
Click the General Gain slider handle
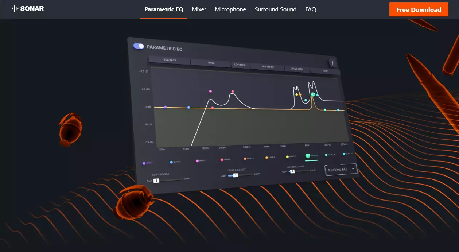pyautogui.click(x=292, y=171)
